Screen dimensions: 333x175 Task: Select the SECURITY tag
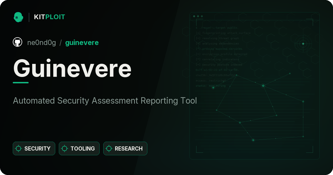(x=34, y=149)
